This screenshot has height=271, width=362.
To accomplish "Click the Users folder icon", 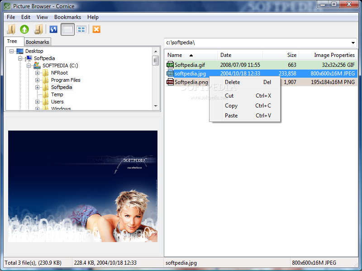I will coord(46,102).
